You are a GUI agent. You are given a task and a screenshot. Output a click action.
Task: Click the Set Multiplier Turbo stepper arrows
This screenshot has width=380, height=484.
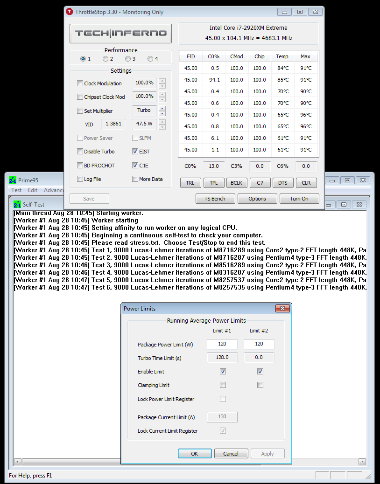tap(162, 111)
